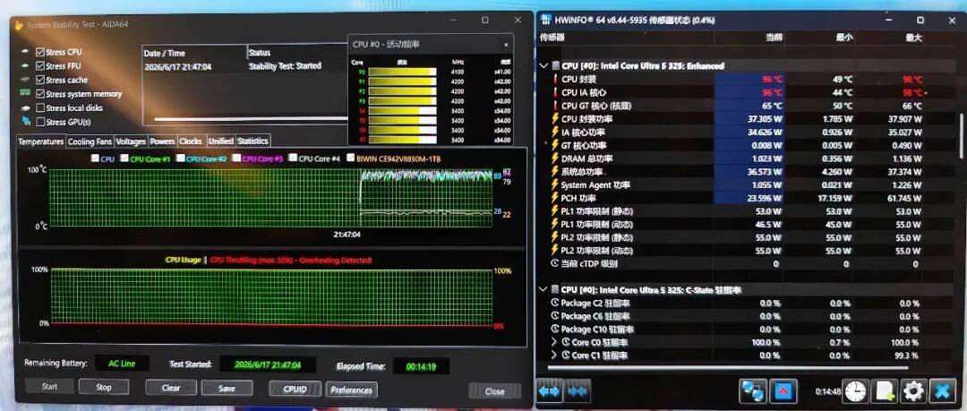Viewport: 967px width, 411px height.
Task: Switch to Temperatures tab
Action: (40, 141)
